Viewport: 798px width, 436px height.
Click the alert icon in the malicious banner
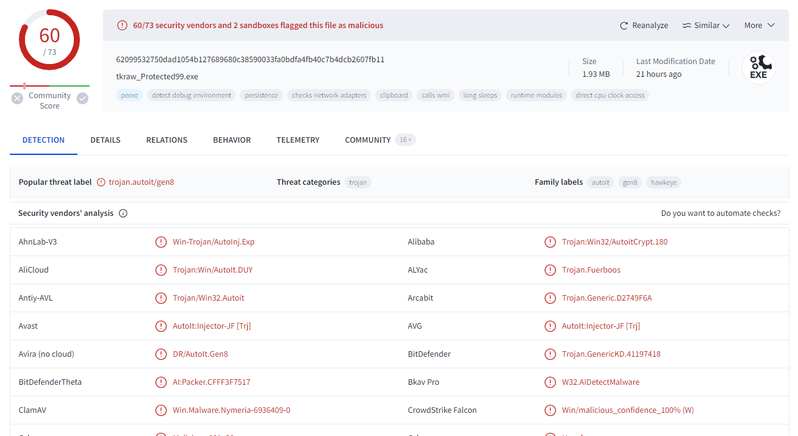point(122,26)
